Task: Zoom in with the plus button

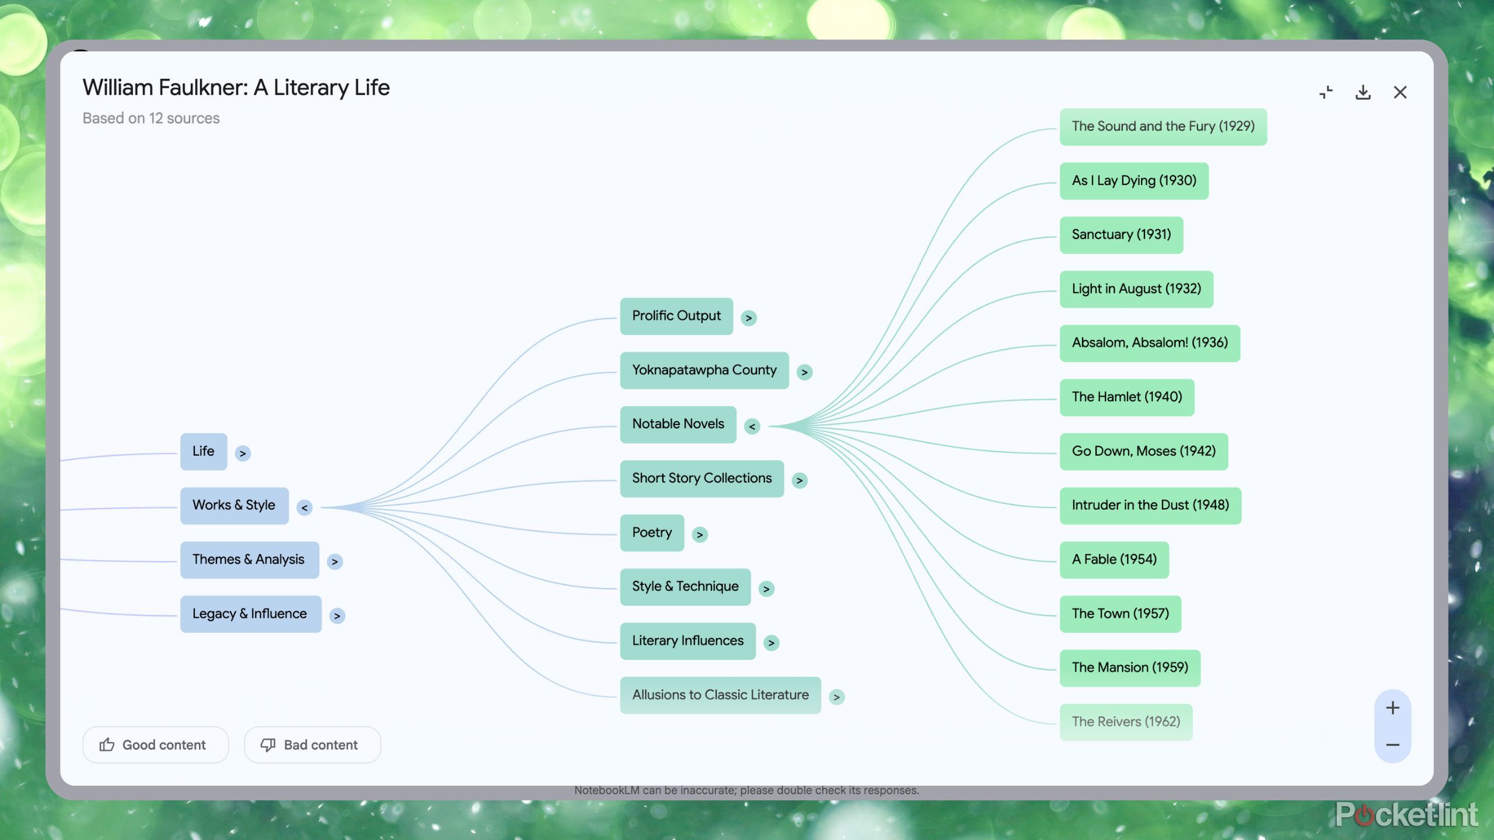Action: [1393, 708]
